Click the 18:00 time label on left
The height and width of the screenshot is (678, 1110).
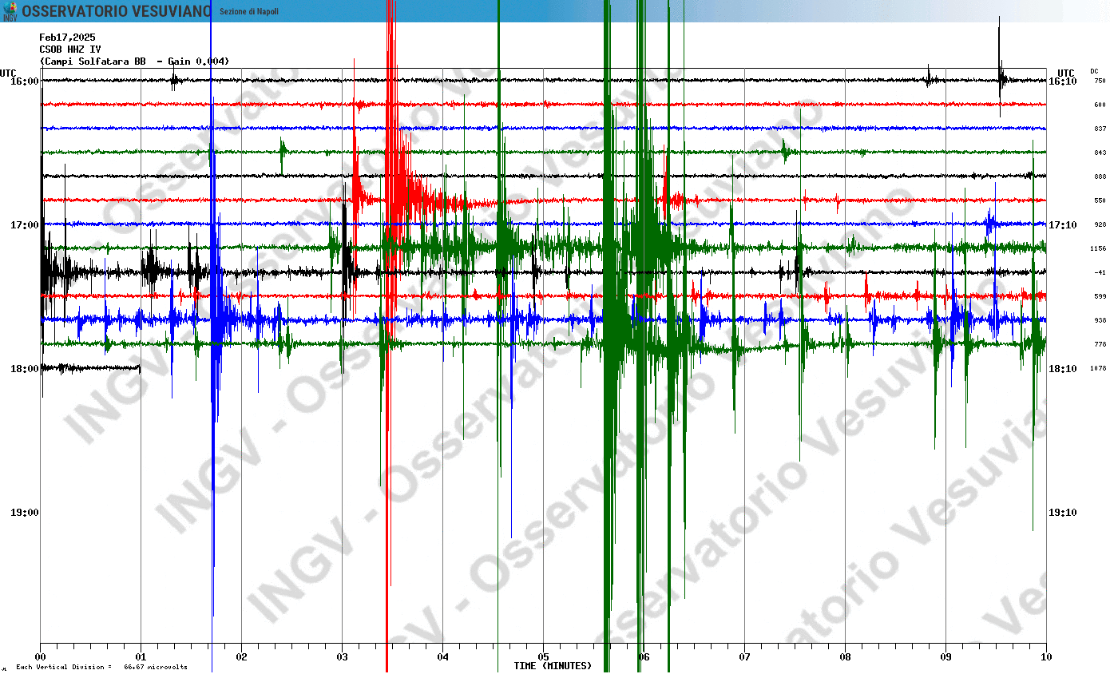[25, 369]
